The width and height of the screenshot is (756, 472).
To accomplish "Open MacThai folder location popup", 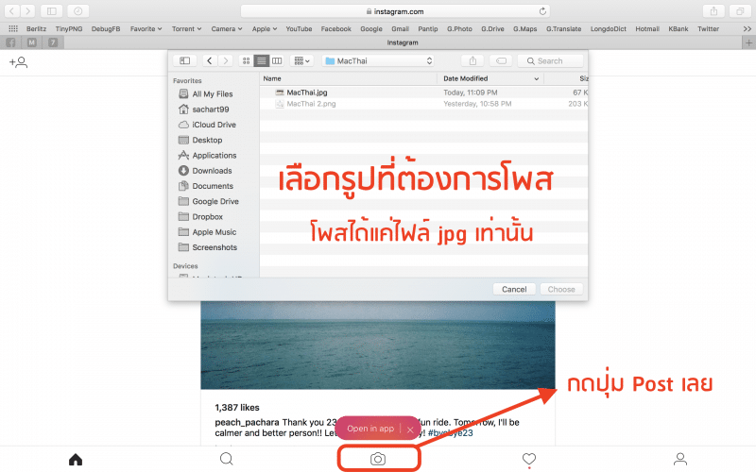I will pos(379,60).
